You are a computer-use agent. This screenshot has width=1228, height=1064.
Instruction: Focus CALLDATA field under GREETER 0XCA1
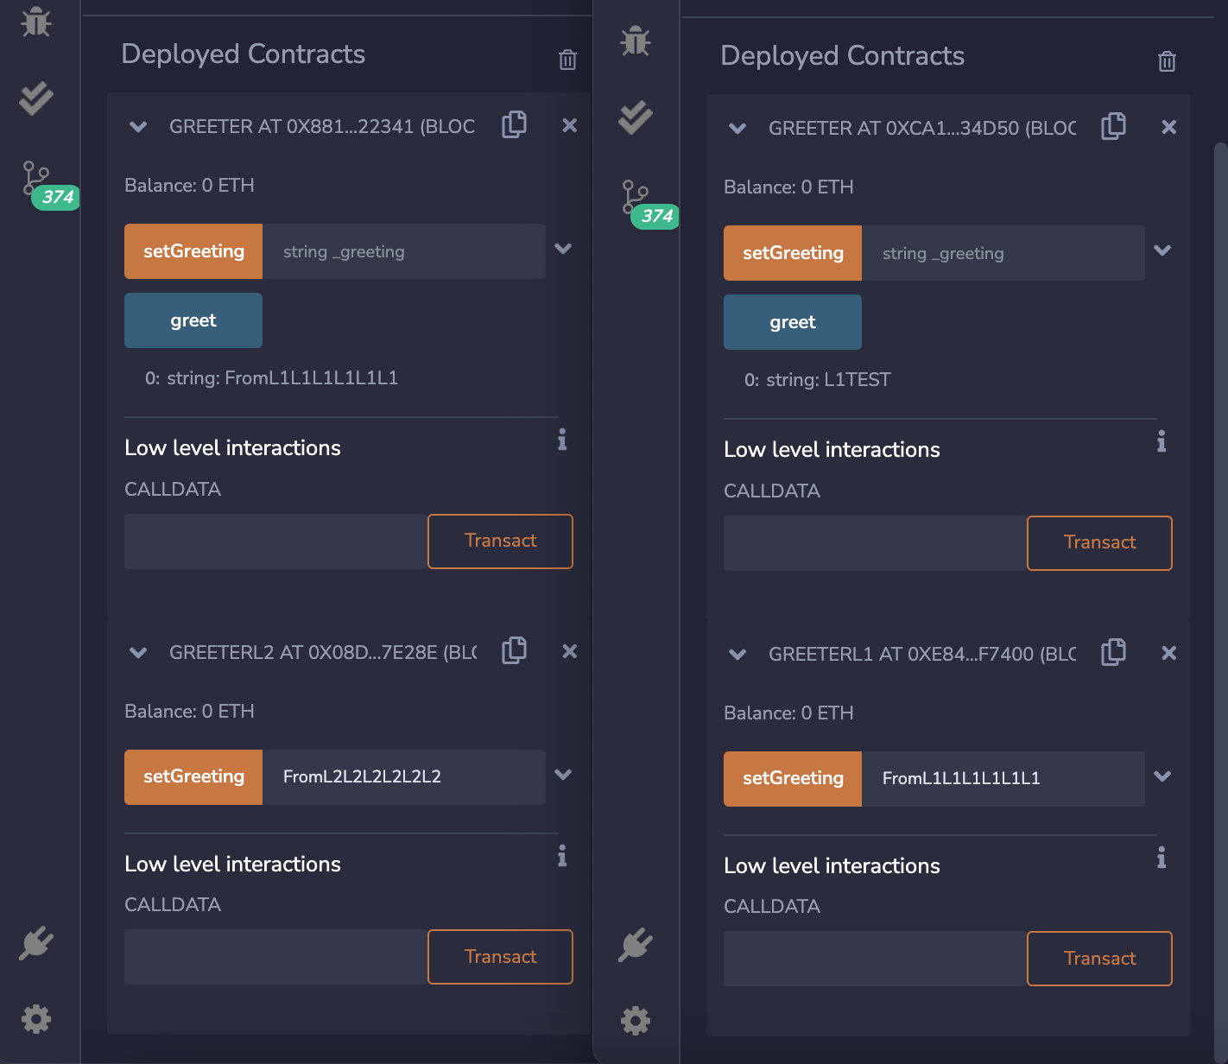[x=876, y=543]
